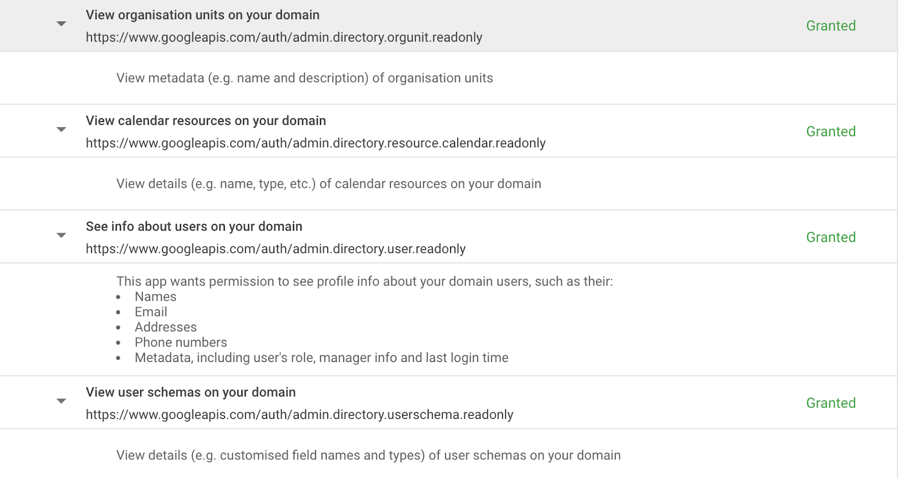Click the admin.directory.user.readonly scope URL
Image resolution: width=900 pixels, height=479 pixels.
[276, 249]
